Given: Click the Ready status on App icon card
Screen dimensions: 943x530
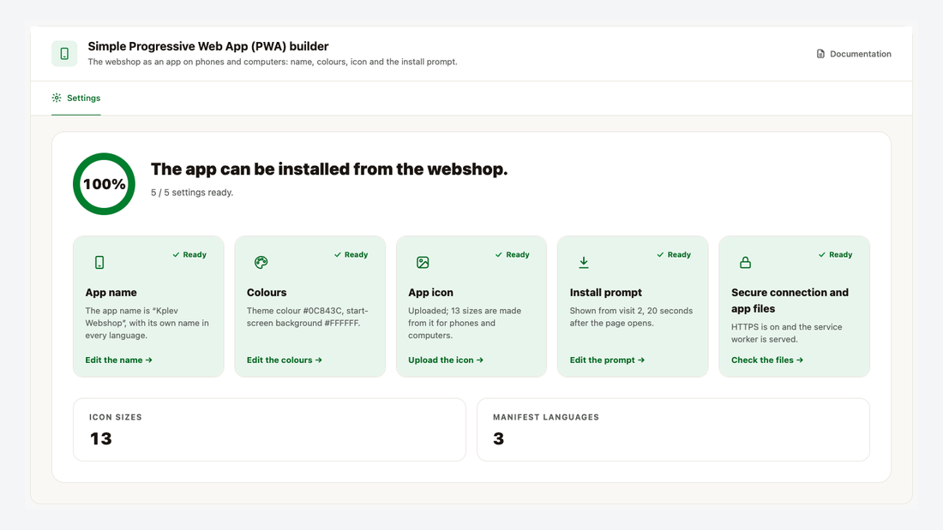Looking at the screenshot, I should (x=513, y=255).
